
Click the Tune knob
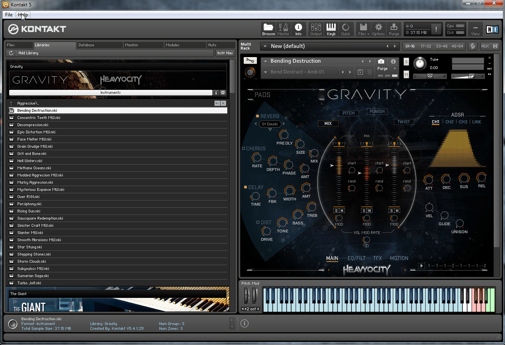(x=420, y=63)
